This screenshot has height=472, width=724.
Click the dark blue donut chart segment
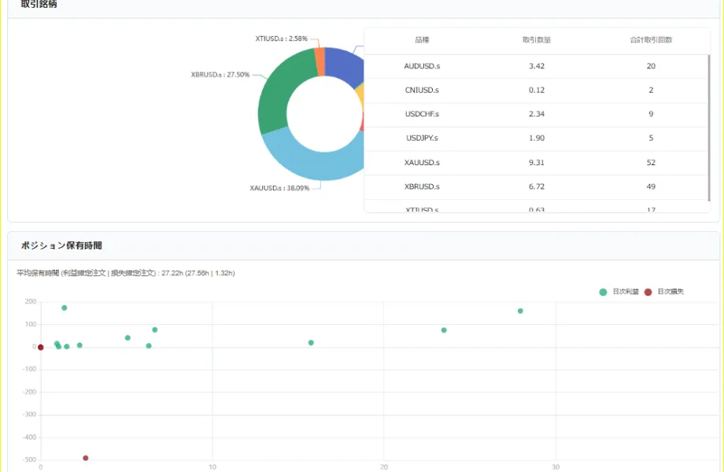point(344,65)
